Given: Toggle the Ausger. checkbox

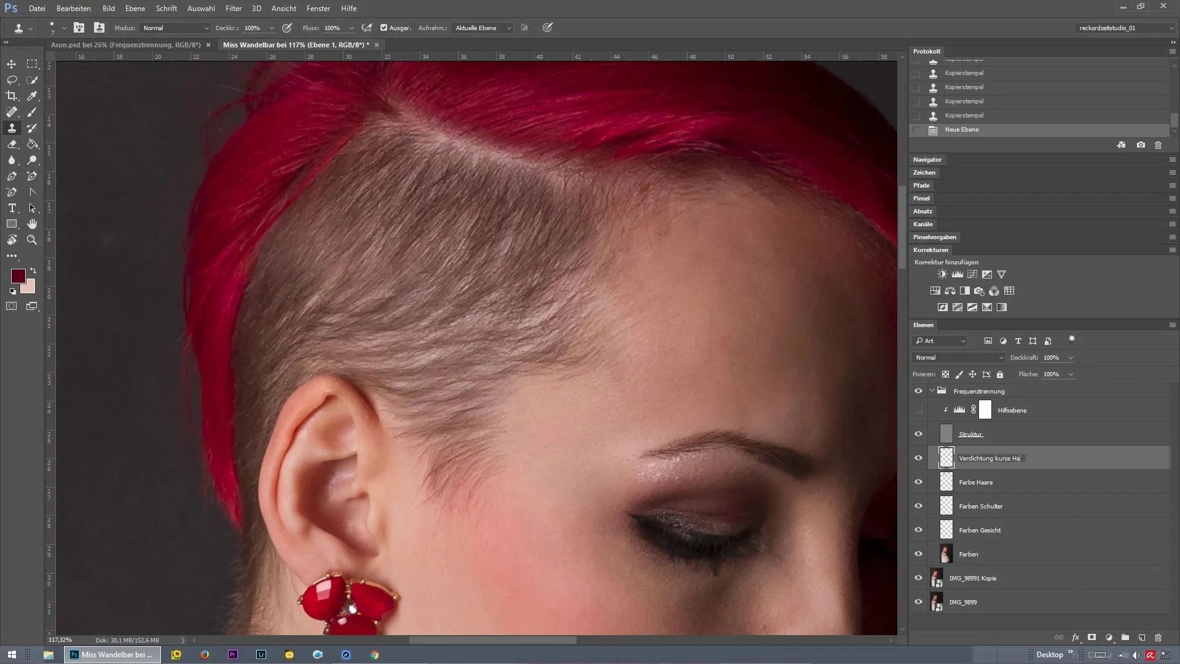Looking at the screenshot, I should click(383, 28).
